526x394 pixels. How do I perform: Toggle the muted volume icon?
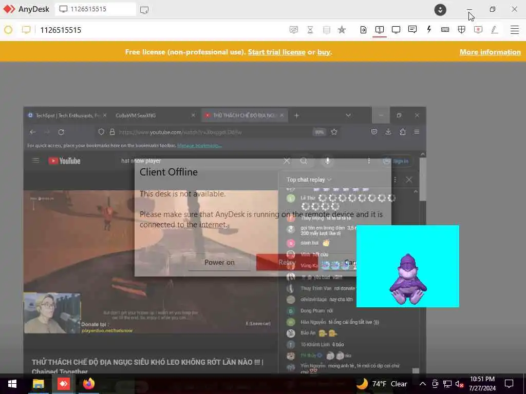(x=459, y=384)
